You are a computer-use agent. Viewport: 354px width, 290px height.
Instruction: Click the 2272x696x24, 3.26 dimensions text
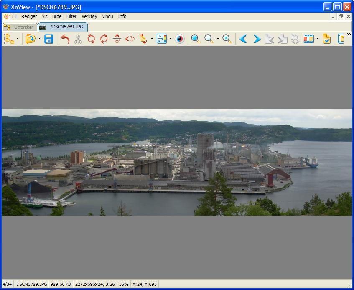(95, 284)
